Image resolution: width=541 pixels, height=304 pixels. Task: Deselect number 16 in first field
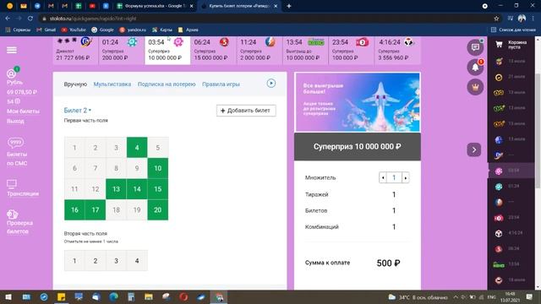[74, 209]
